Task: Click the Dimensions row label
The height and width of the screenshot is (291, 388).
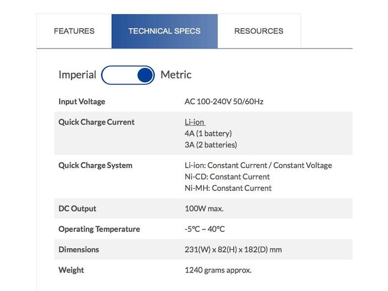Action: pyautogui.click(x=79, y=250)
